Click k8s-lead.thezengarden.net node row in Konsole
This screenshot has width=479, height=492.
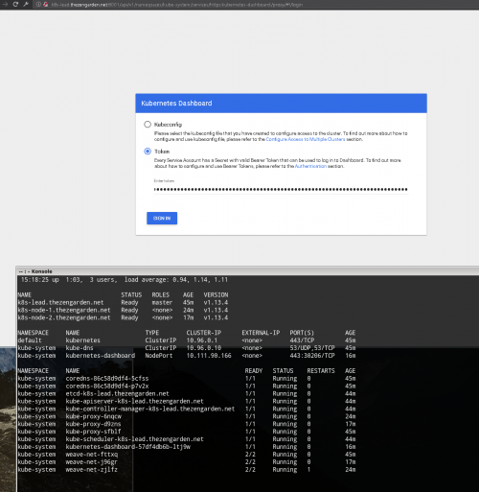tap(123, 302)
